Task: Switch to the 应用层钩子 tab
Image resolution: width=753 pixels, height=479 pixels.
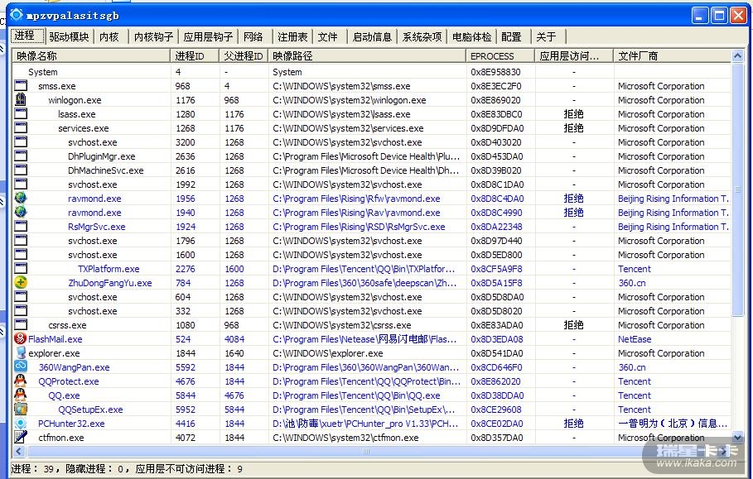Action: click(x=208, y=36)
